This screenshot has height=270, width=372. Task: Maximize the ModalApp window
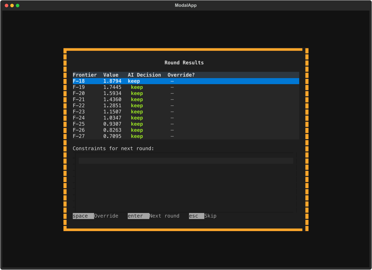(18, 6)
